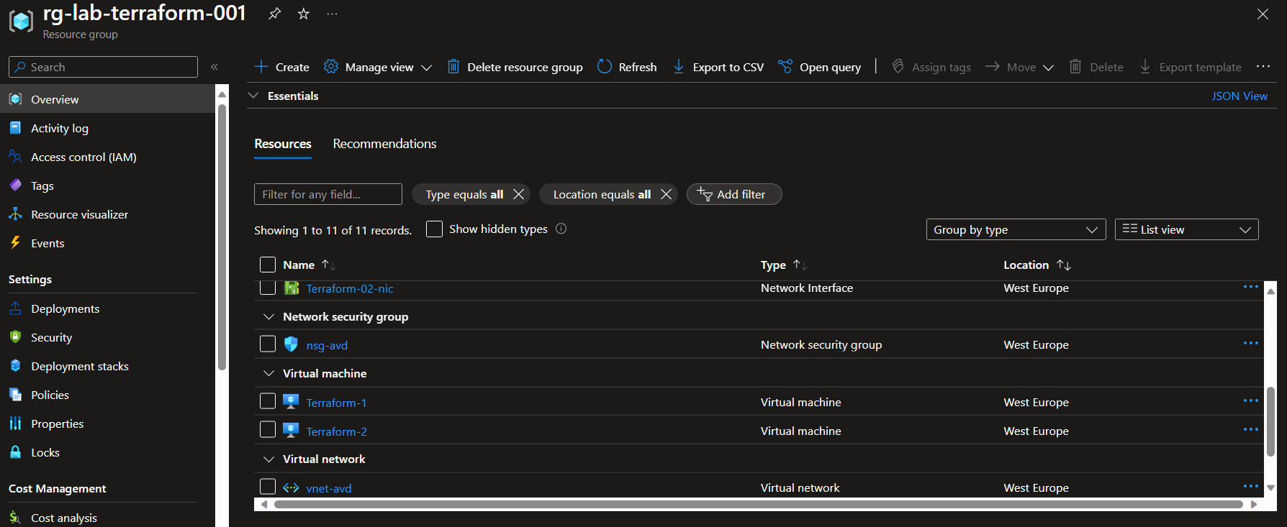
Task: Open the Overview menu item
Action: click(107, 99)
